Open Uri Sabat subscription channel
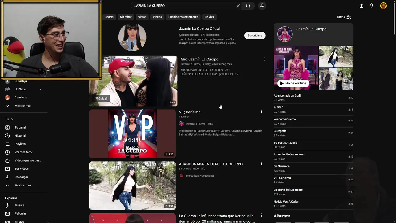The image size is (396, 223). tap(24, 89)
